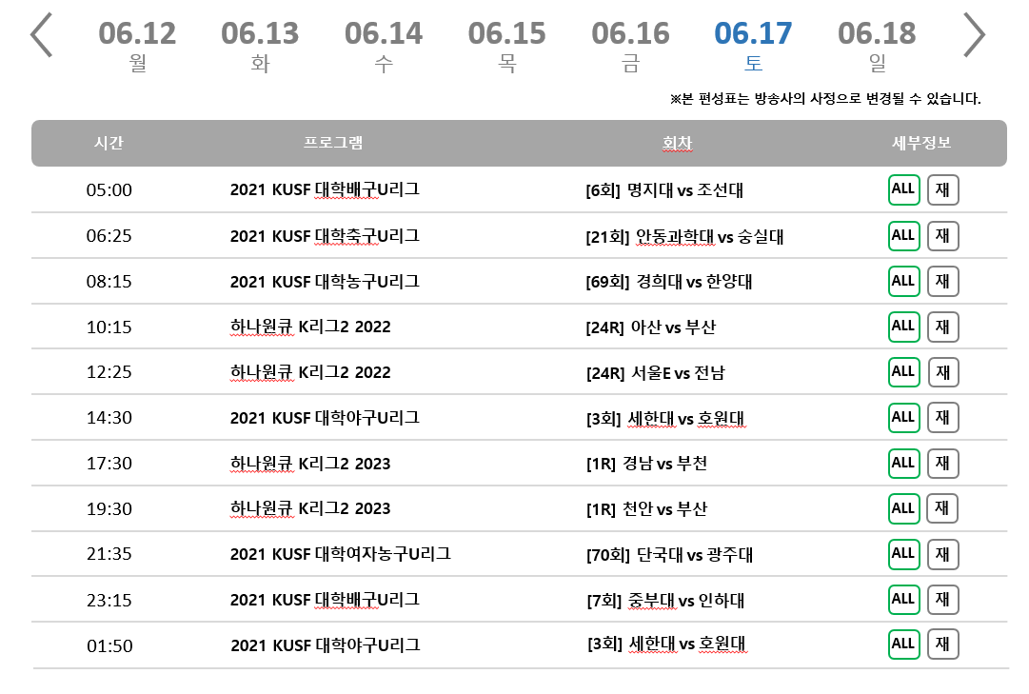Open the 06.14 Wednesday schedule tab
This screenshot has height=694, width=1029.
coord(384,45)
